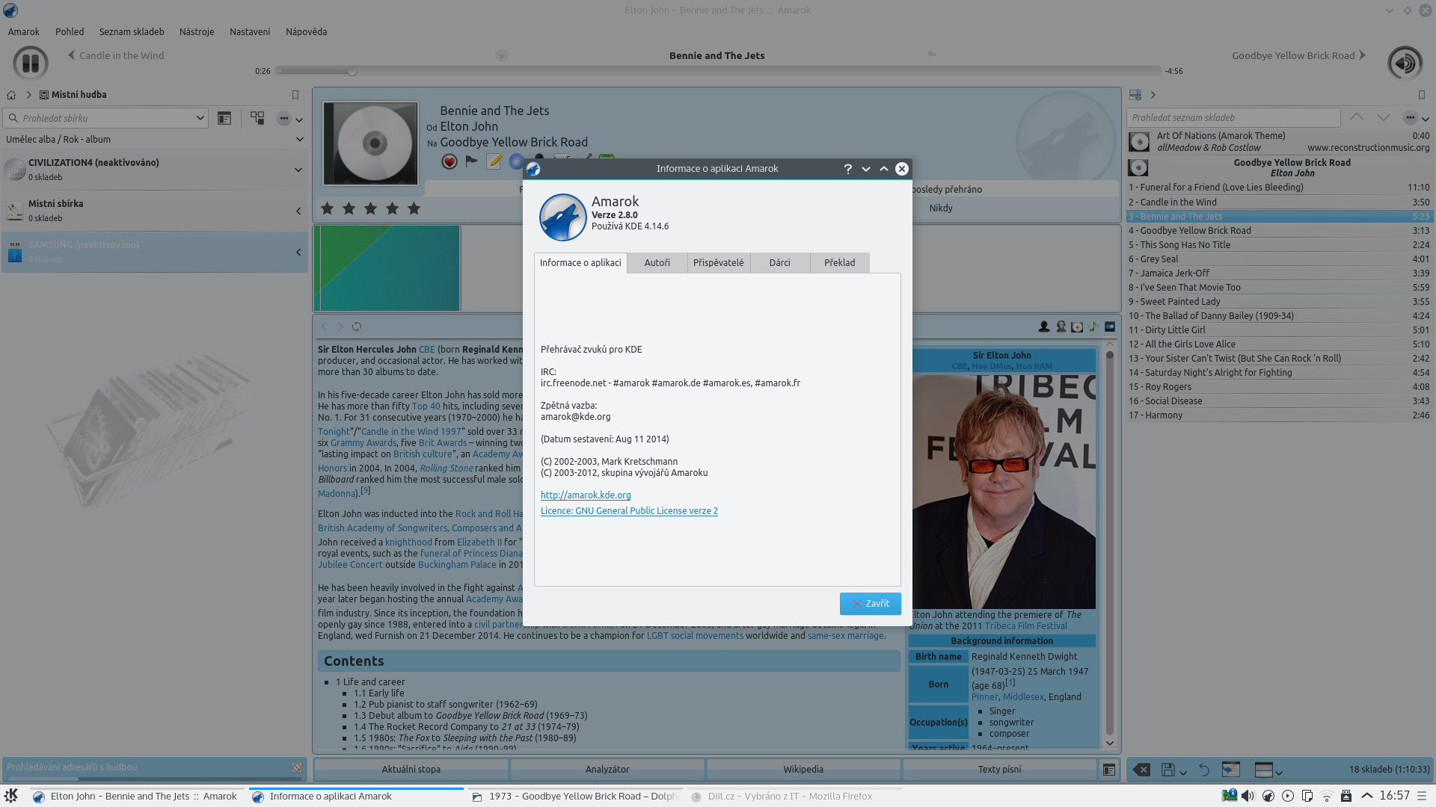Click the applet settings icon beside Texty písní
1436x807 pixels.
1109,770
